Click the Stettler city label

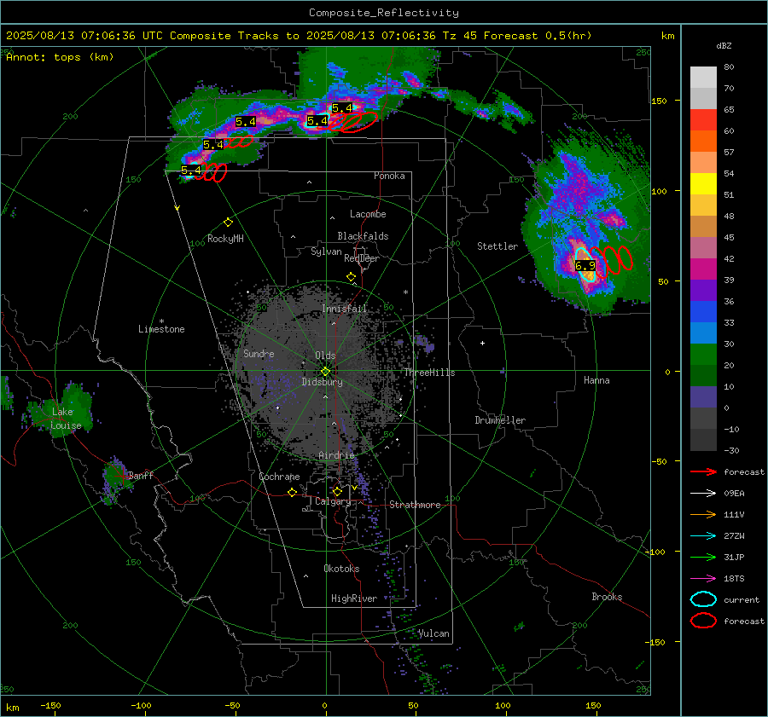pos(497,246)
